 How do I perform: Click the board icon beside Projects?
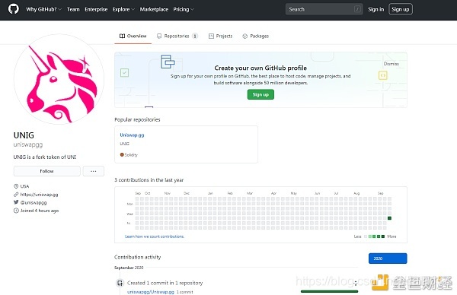click(x=211, y=36)
